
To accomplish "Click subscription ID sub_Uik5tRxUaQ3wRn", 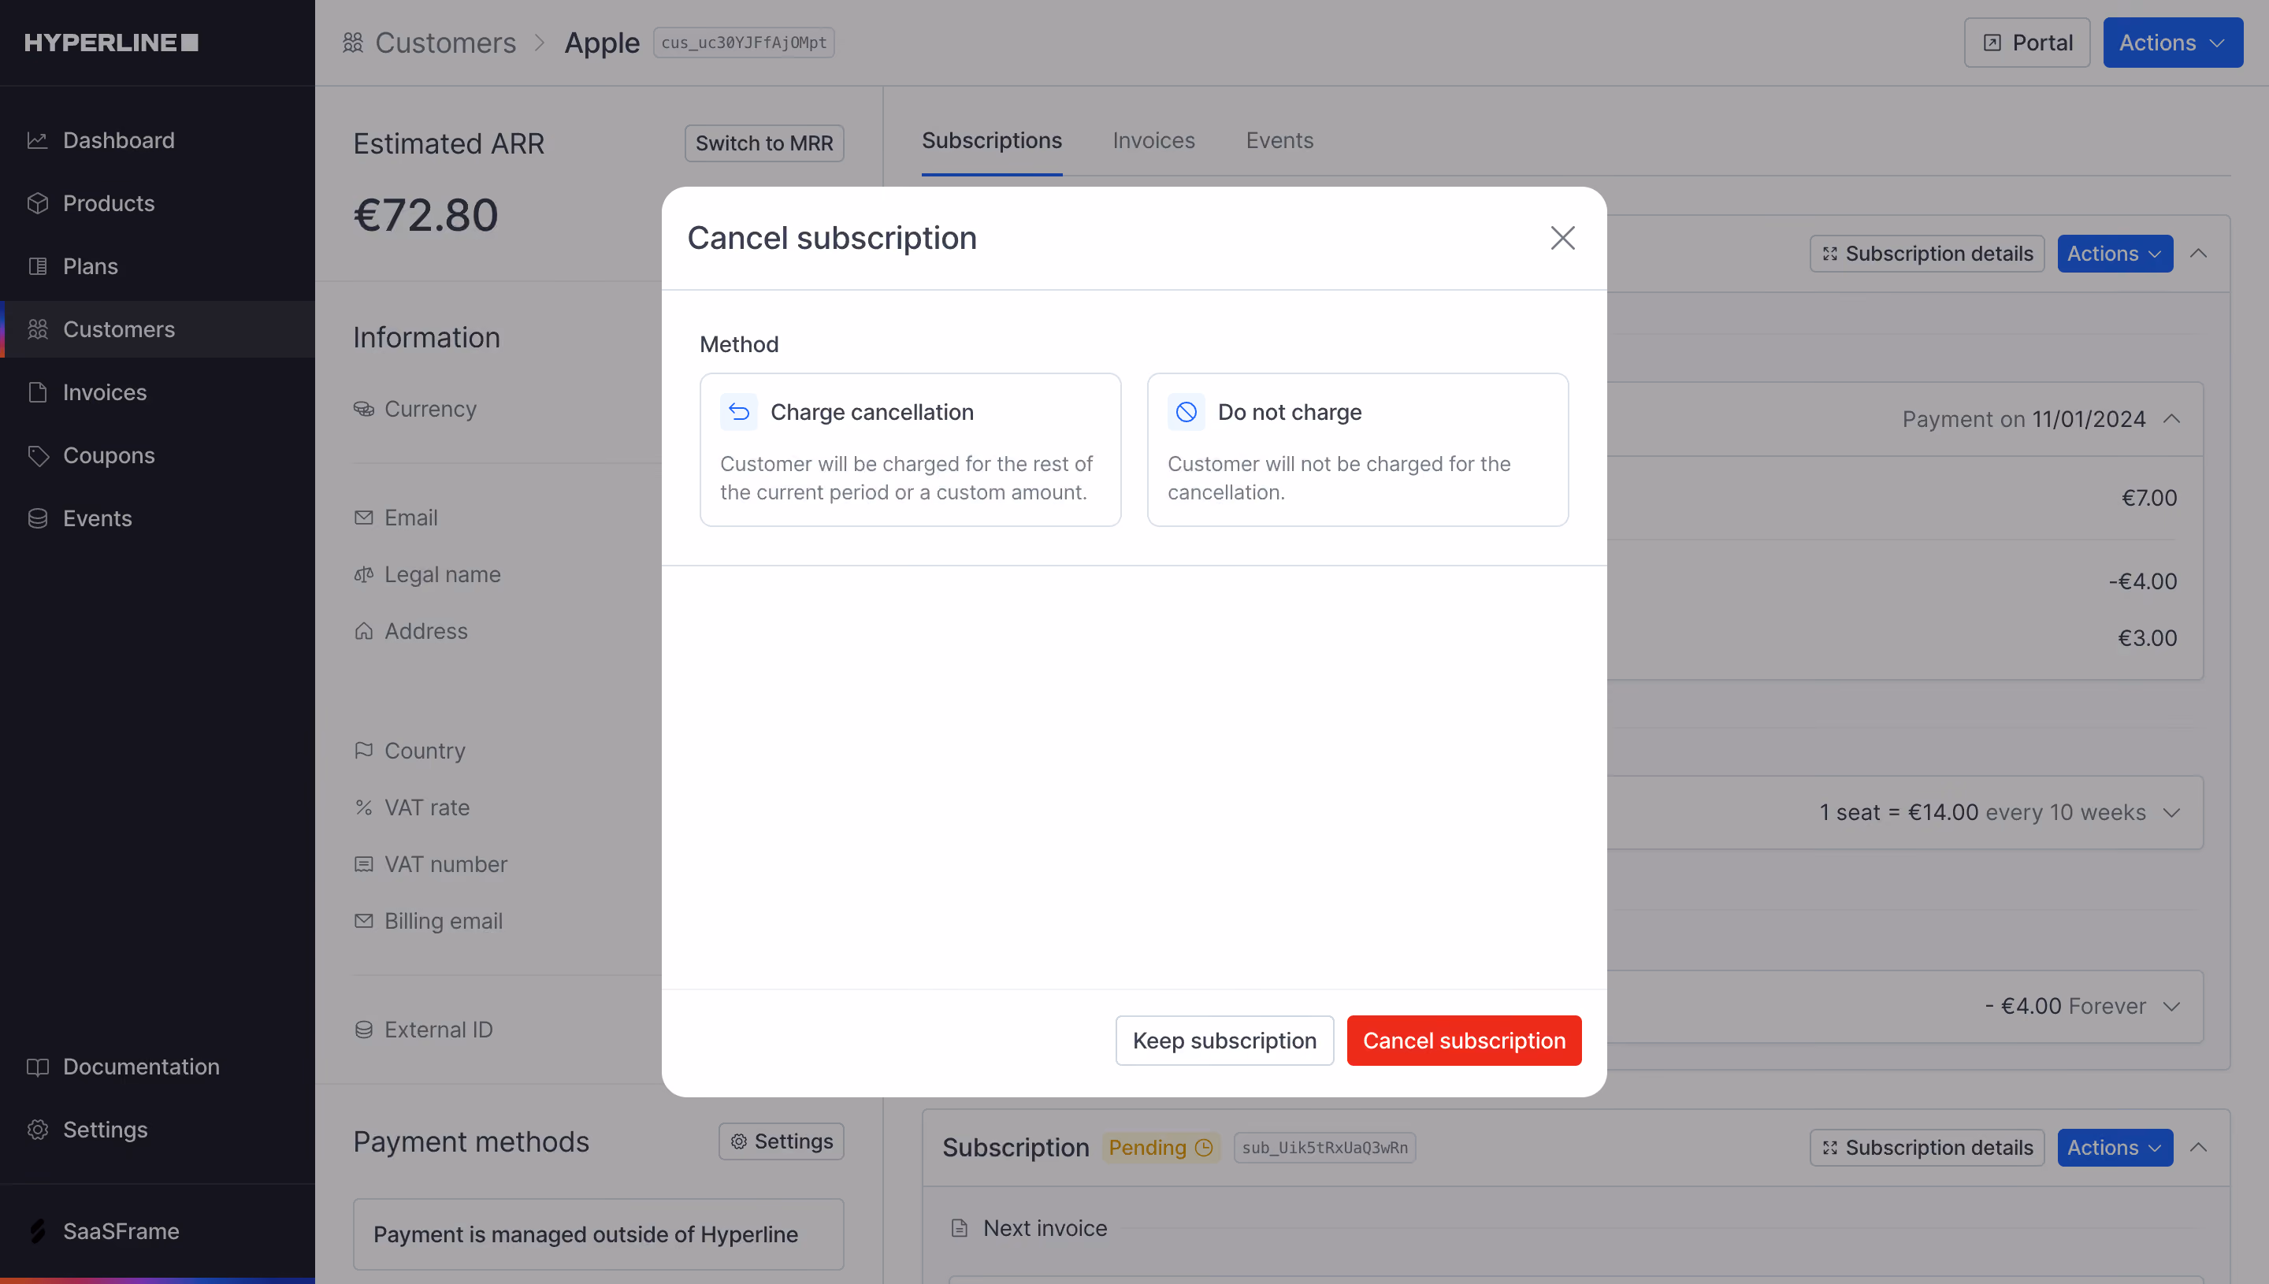I will [1324, 1147].
